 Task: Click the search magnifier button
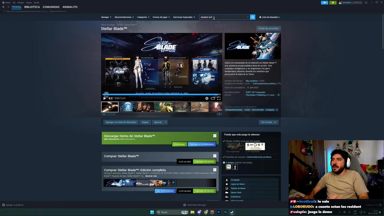point(253,17)
